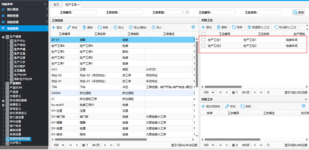The image size is (309, 150).
Task: Click 刷新 in the 关联工位 toolbar
Action: click(x=237, y=27)
